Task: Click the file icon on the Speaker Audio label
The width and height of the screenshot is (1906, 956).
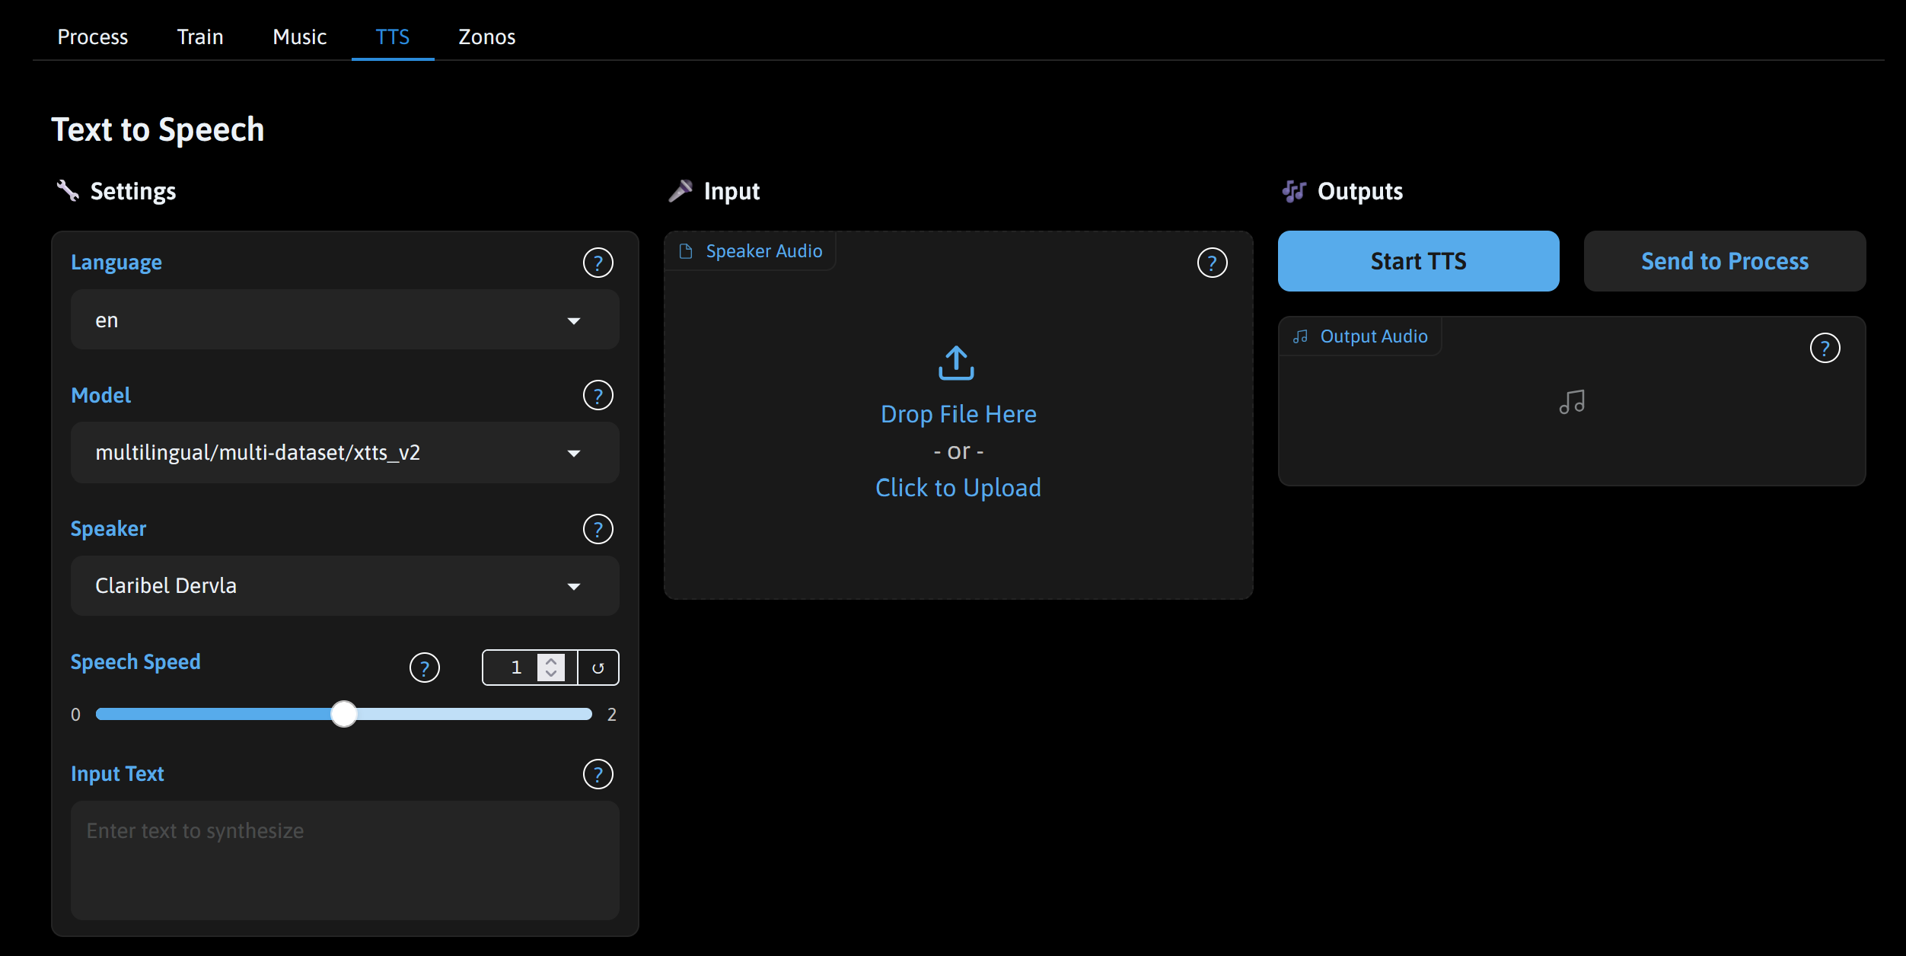Action: [686, 250]
